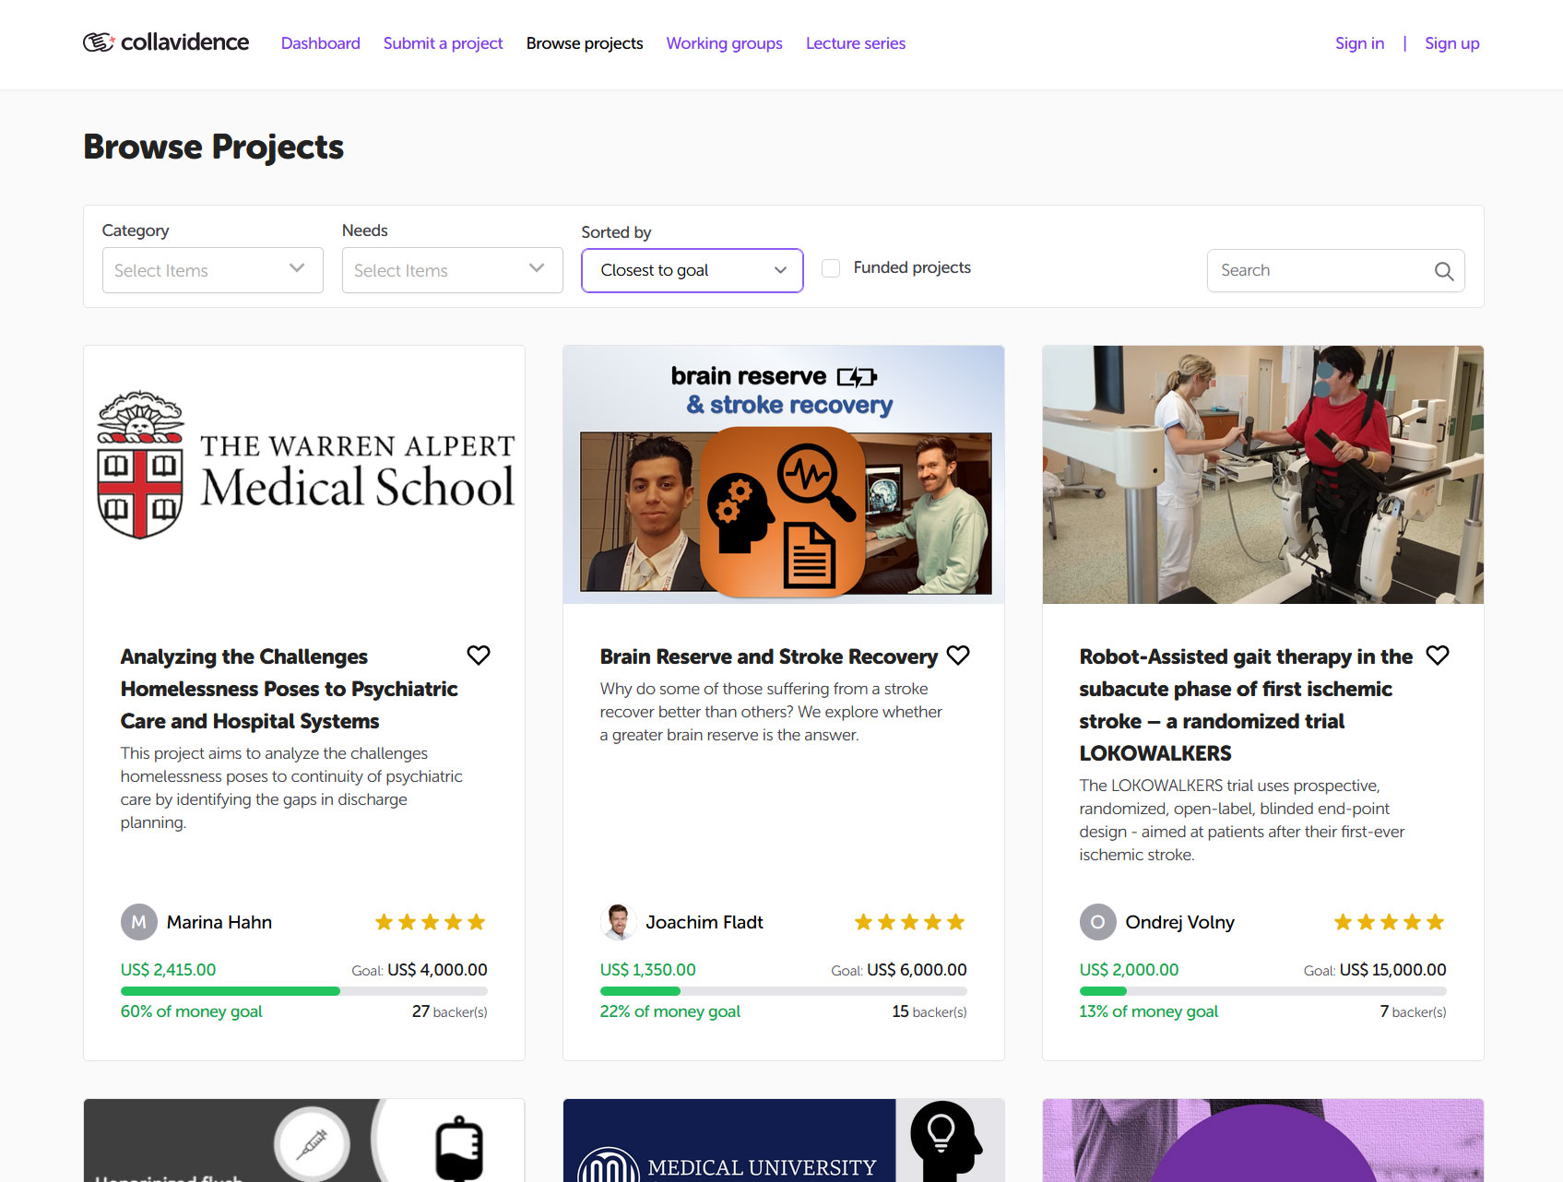Click the Sign up link
Screen dimensions: 1563x1182
pyautogui.click(x=1451, y=43)
